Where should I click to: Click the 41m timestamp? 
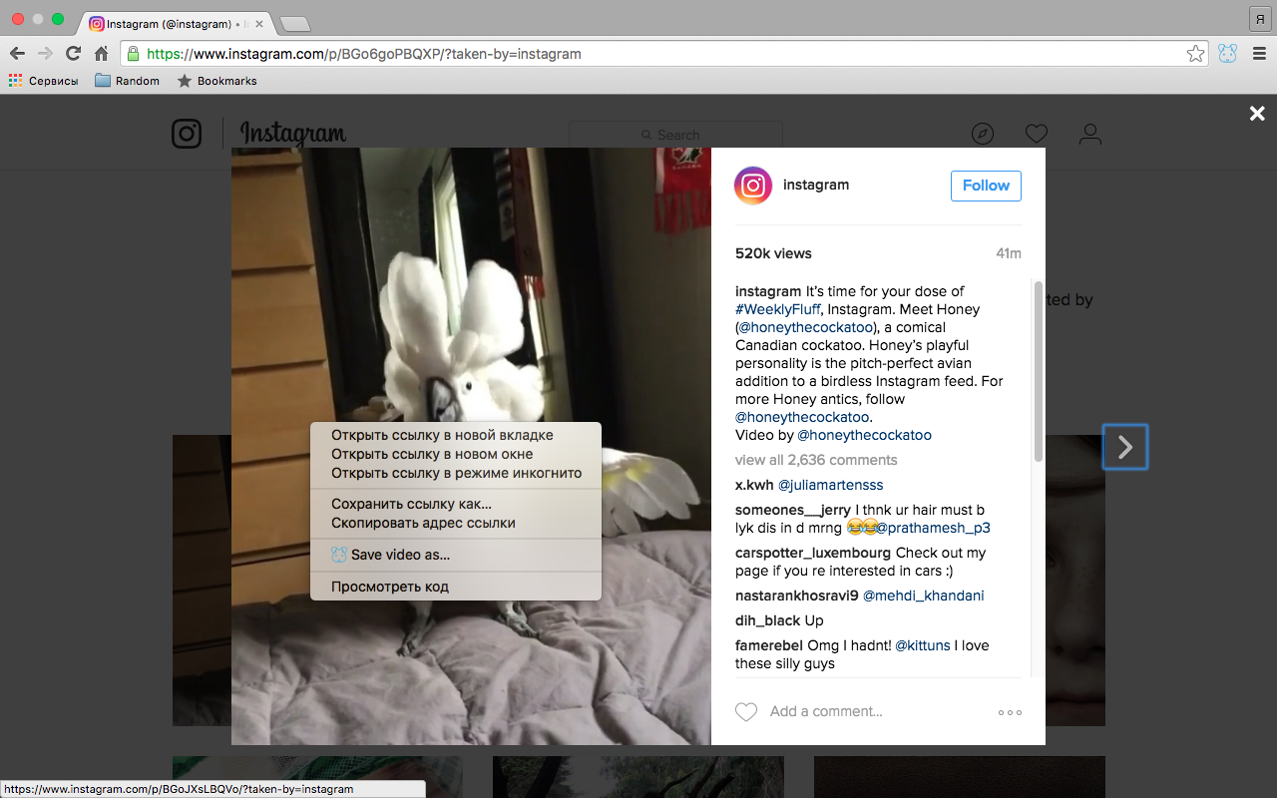coord(1009,253)
